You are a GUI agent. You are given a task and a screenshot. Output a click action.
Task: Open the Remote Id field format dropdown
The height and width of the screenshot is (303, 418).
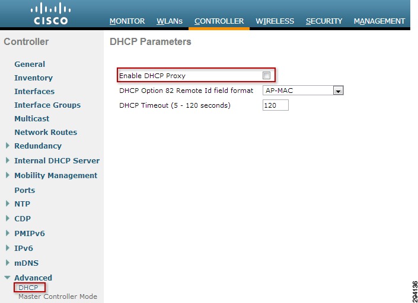coord(303,91)
